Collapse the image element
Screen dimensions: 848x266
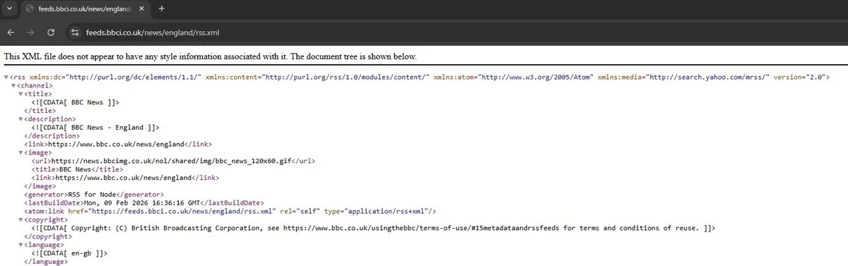pos(21,152)
